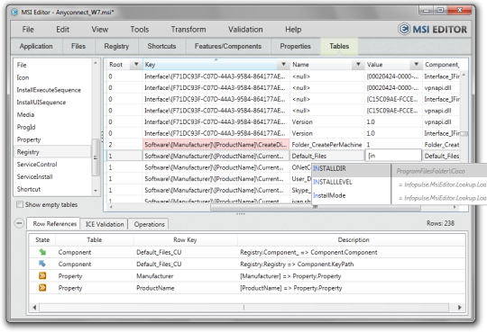Viewport: 487px width, 332px height.
Task: Sort by the State column header
Action: click(42, 239)
